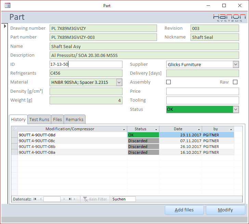Click the Modify button

point(225,210)
